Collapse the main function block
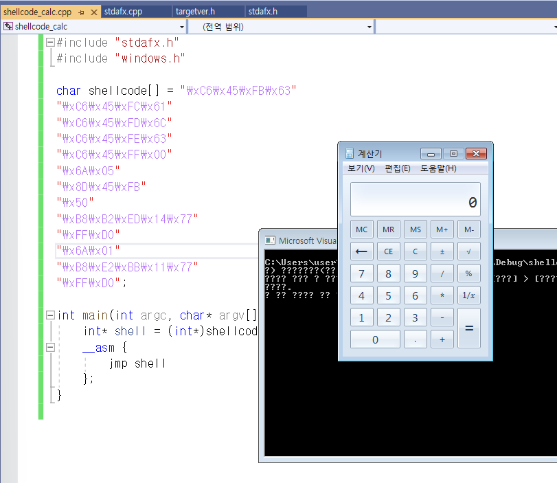Image resolution: width=557 pixels, height=483 pixels. (50, 315)
